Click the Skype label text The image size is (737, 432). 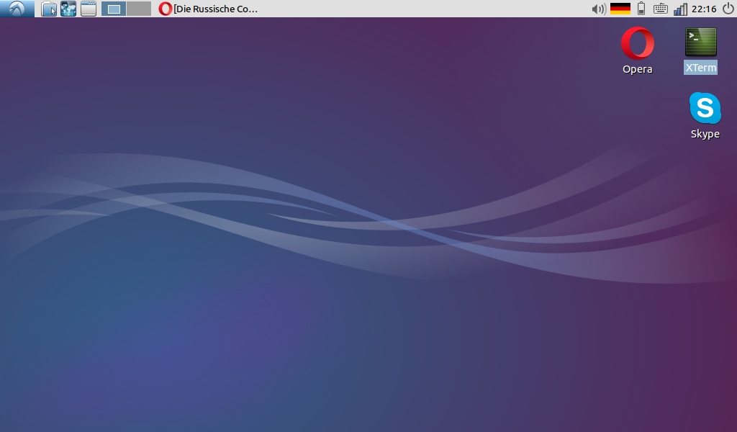point(705,134)
